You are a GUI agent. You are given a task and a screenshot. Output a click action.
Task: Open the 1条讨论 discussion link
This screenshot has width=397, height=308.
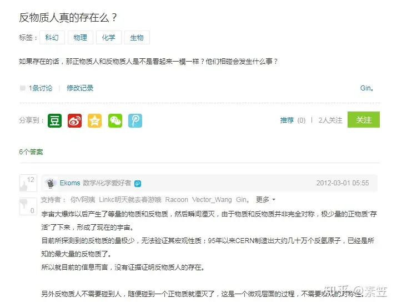pos(41,88)
